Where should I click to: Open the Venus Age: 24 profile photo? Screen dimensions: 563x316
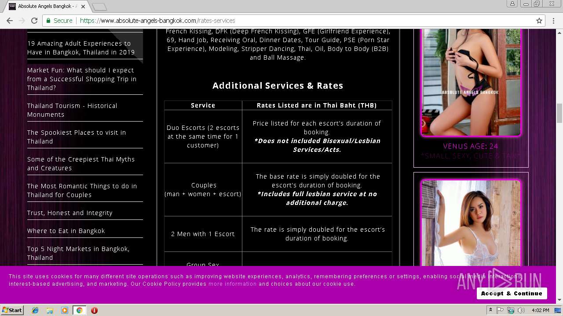tap(471, 83)
